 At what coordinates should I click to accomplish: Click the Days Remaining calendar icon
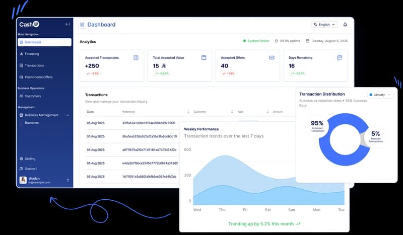pyautogui.click(x=340, y=58)
